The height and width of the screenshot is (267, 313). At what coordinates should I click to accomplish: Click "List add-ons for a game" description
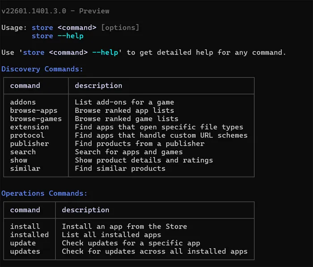coord(124,102)
